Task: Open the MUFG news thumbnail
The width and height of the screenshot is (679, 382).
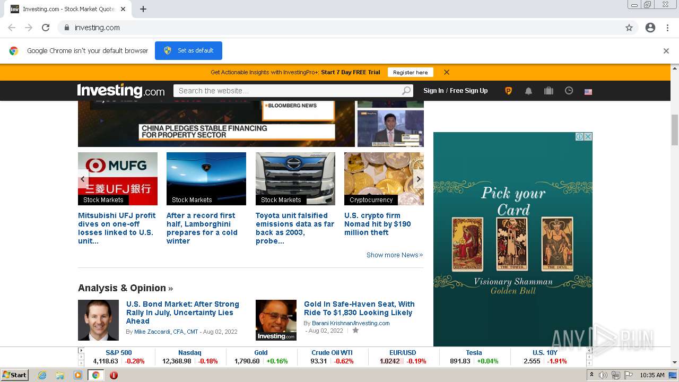Action: (118, 179)
